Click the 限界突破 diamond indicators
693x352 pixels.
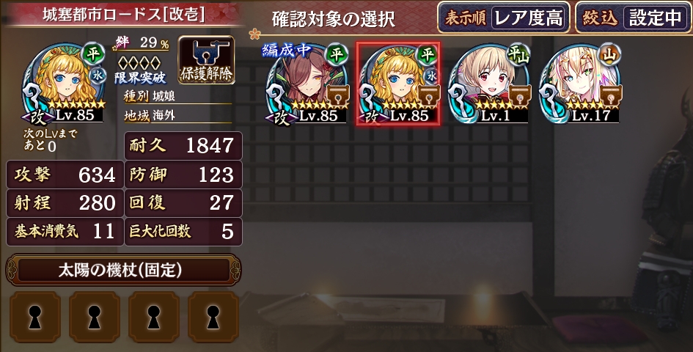140,62
